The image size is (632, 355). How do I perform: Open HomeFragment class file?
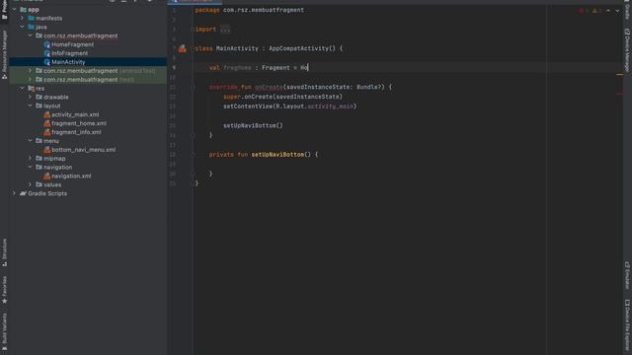pos(72,44)
